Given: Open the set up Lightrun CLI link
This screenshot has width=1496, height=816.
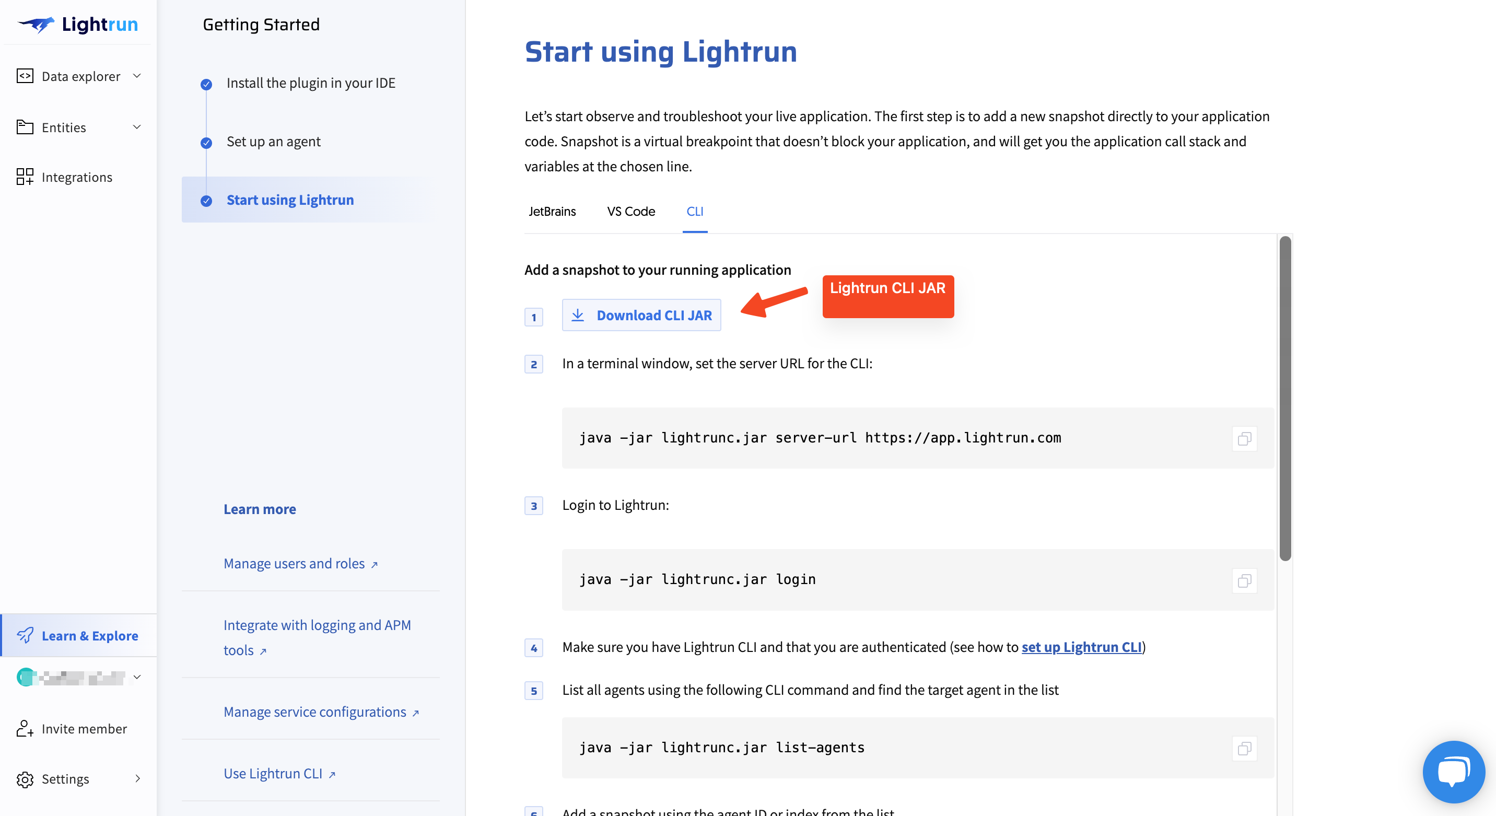Looking at the screenshot, I should click(1081, 647).
